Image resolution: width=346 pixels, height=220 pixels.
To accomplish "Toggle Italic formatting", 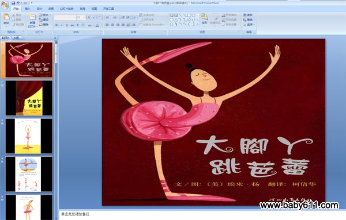I will coord(62,25).
